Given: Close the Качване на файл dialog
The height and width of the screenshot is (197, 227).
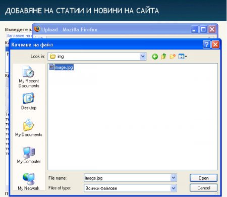Looking at the screenshot, I should tap(215, 45).
